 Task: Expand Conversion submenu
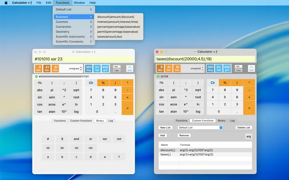point(74,27)
